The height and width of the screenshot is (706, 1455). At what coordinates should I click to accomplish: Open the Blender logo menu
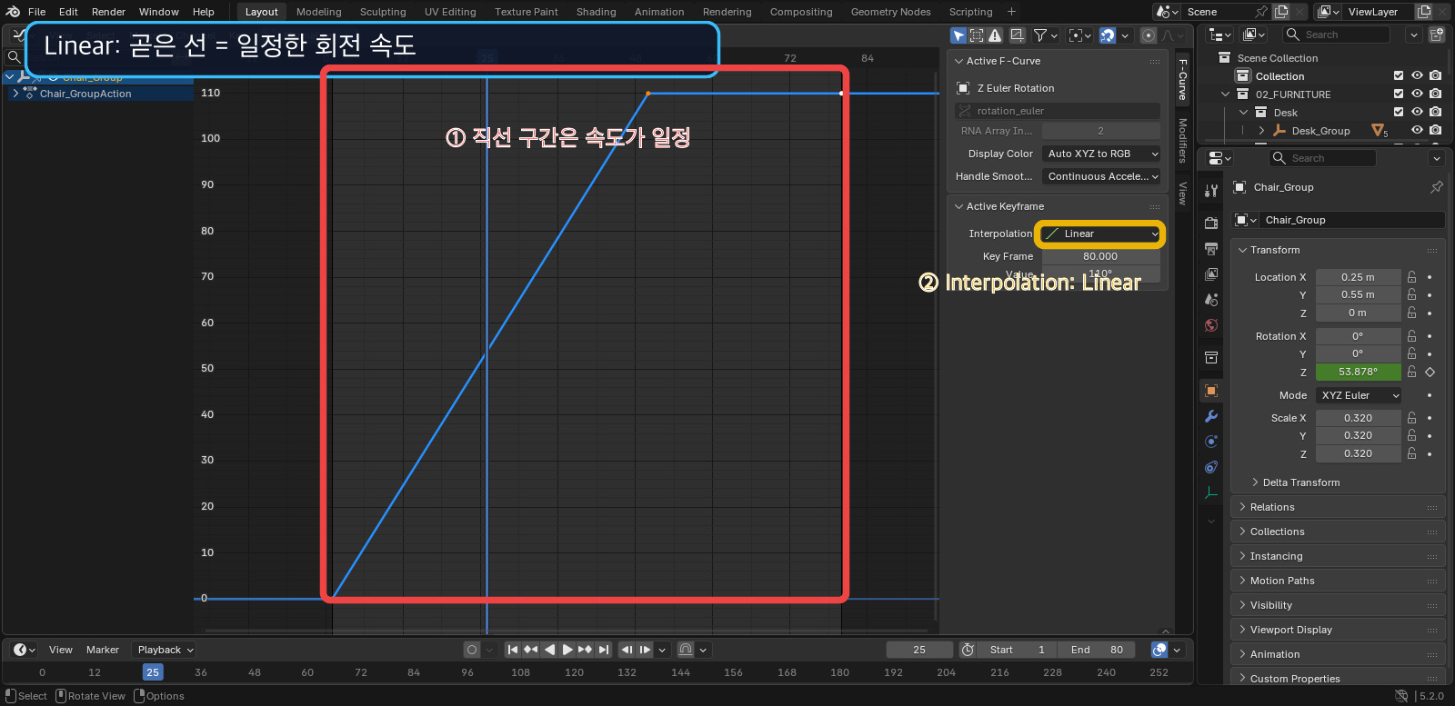pos(13,12)
